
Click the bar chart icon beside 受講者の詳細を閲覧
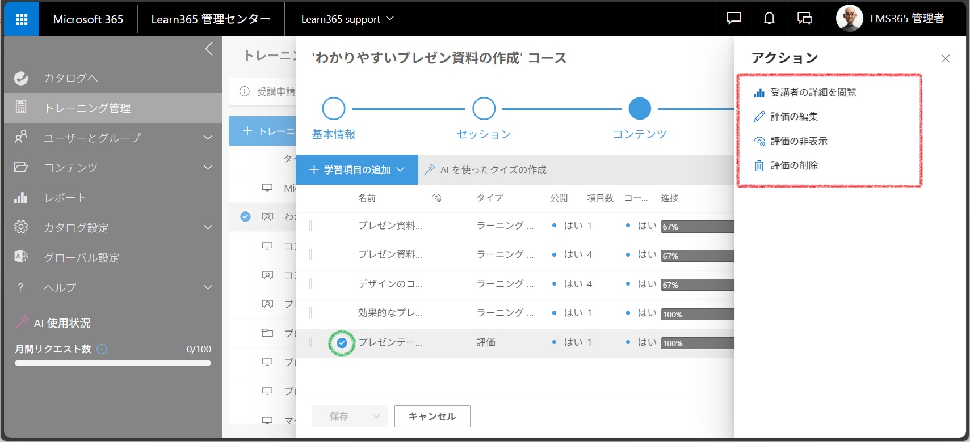(x=759, y=92)
